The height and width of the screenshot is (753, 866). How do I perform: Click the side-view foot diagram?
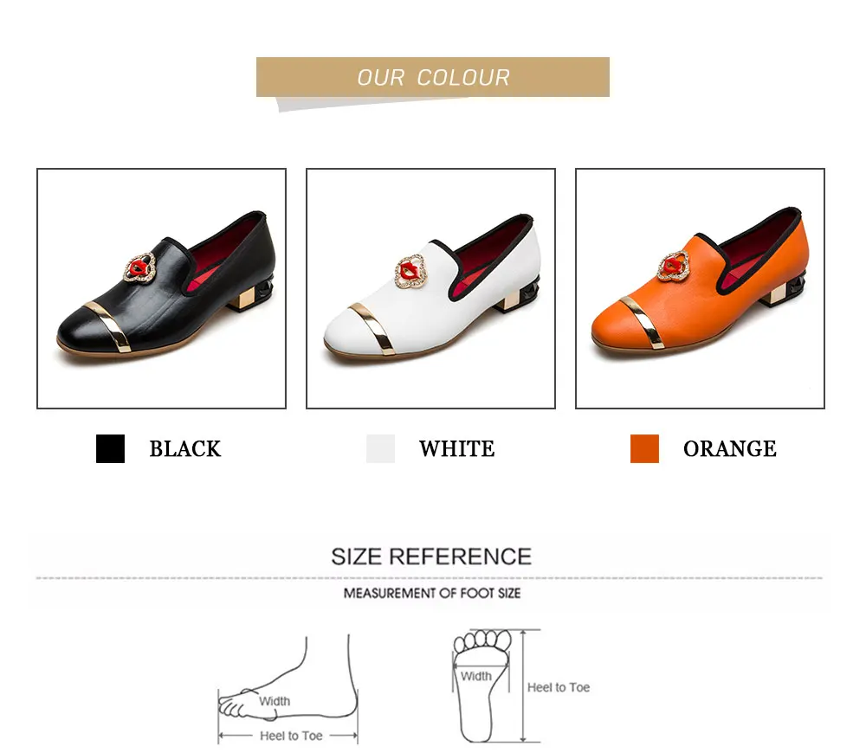288,689
